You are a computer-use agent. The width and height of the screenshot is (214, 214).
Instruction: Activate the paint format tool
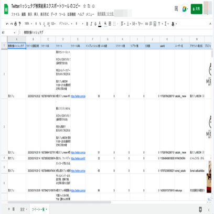[x=20, y=24]
